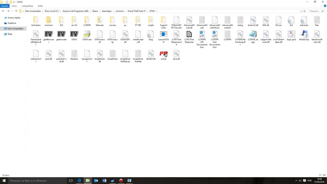Open the volume control in tray

(300, 181)
